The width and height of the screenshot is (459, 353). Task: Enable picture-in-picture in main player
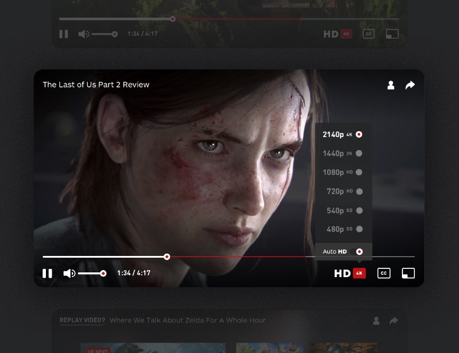tap(408, 274)
